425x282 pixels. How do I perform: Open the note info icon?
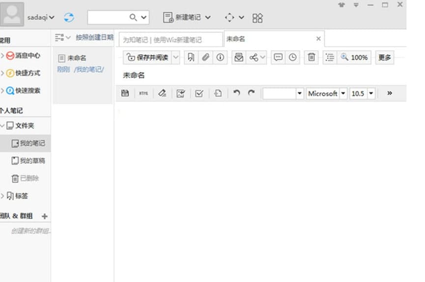(x=220, y=57)
